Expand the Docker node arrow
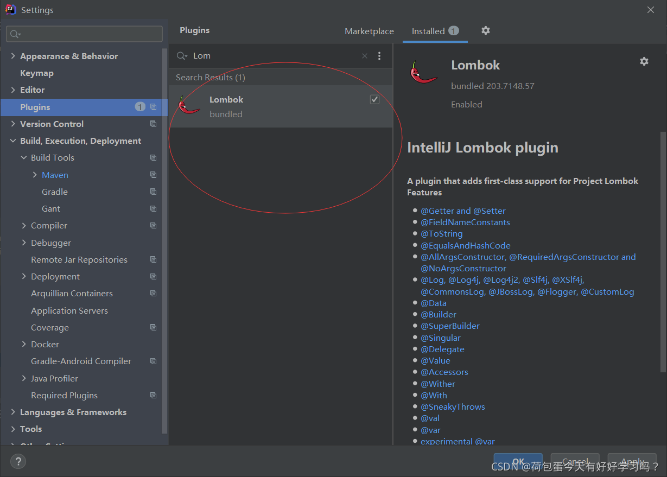The image size is (667, 477). [x=24, y=344]
